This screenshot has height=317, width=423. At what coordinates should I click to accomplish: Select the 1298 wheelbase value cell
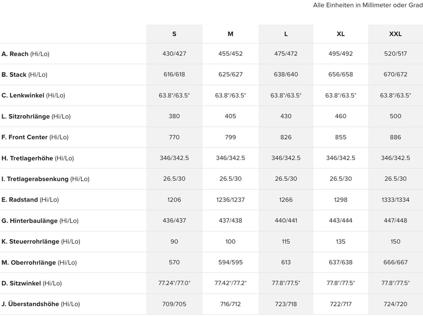tap(341, 200)
